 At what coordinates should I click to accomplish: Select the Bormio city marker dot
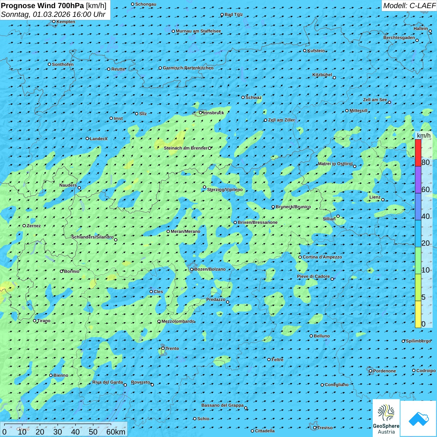coord(61,271)
